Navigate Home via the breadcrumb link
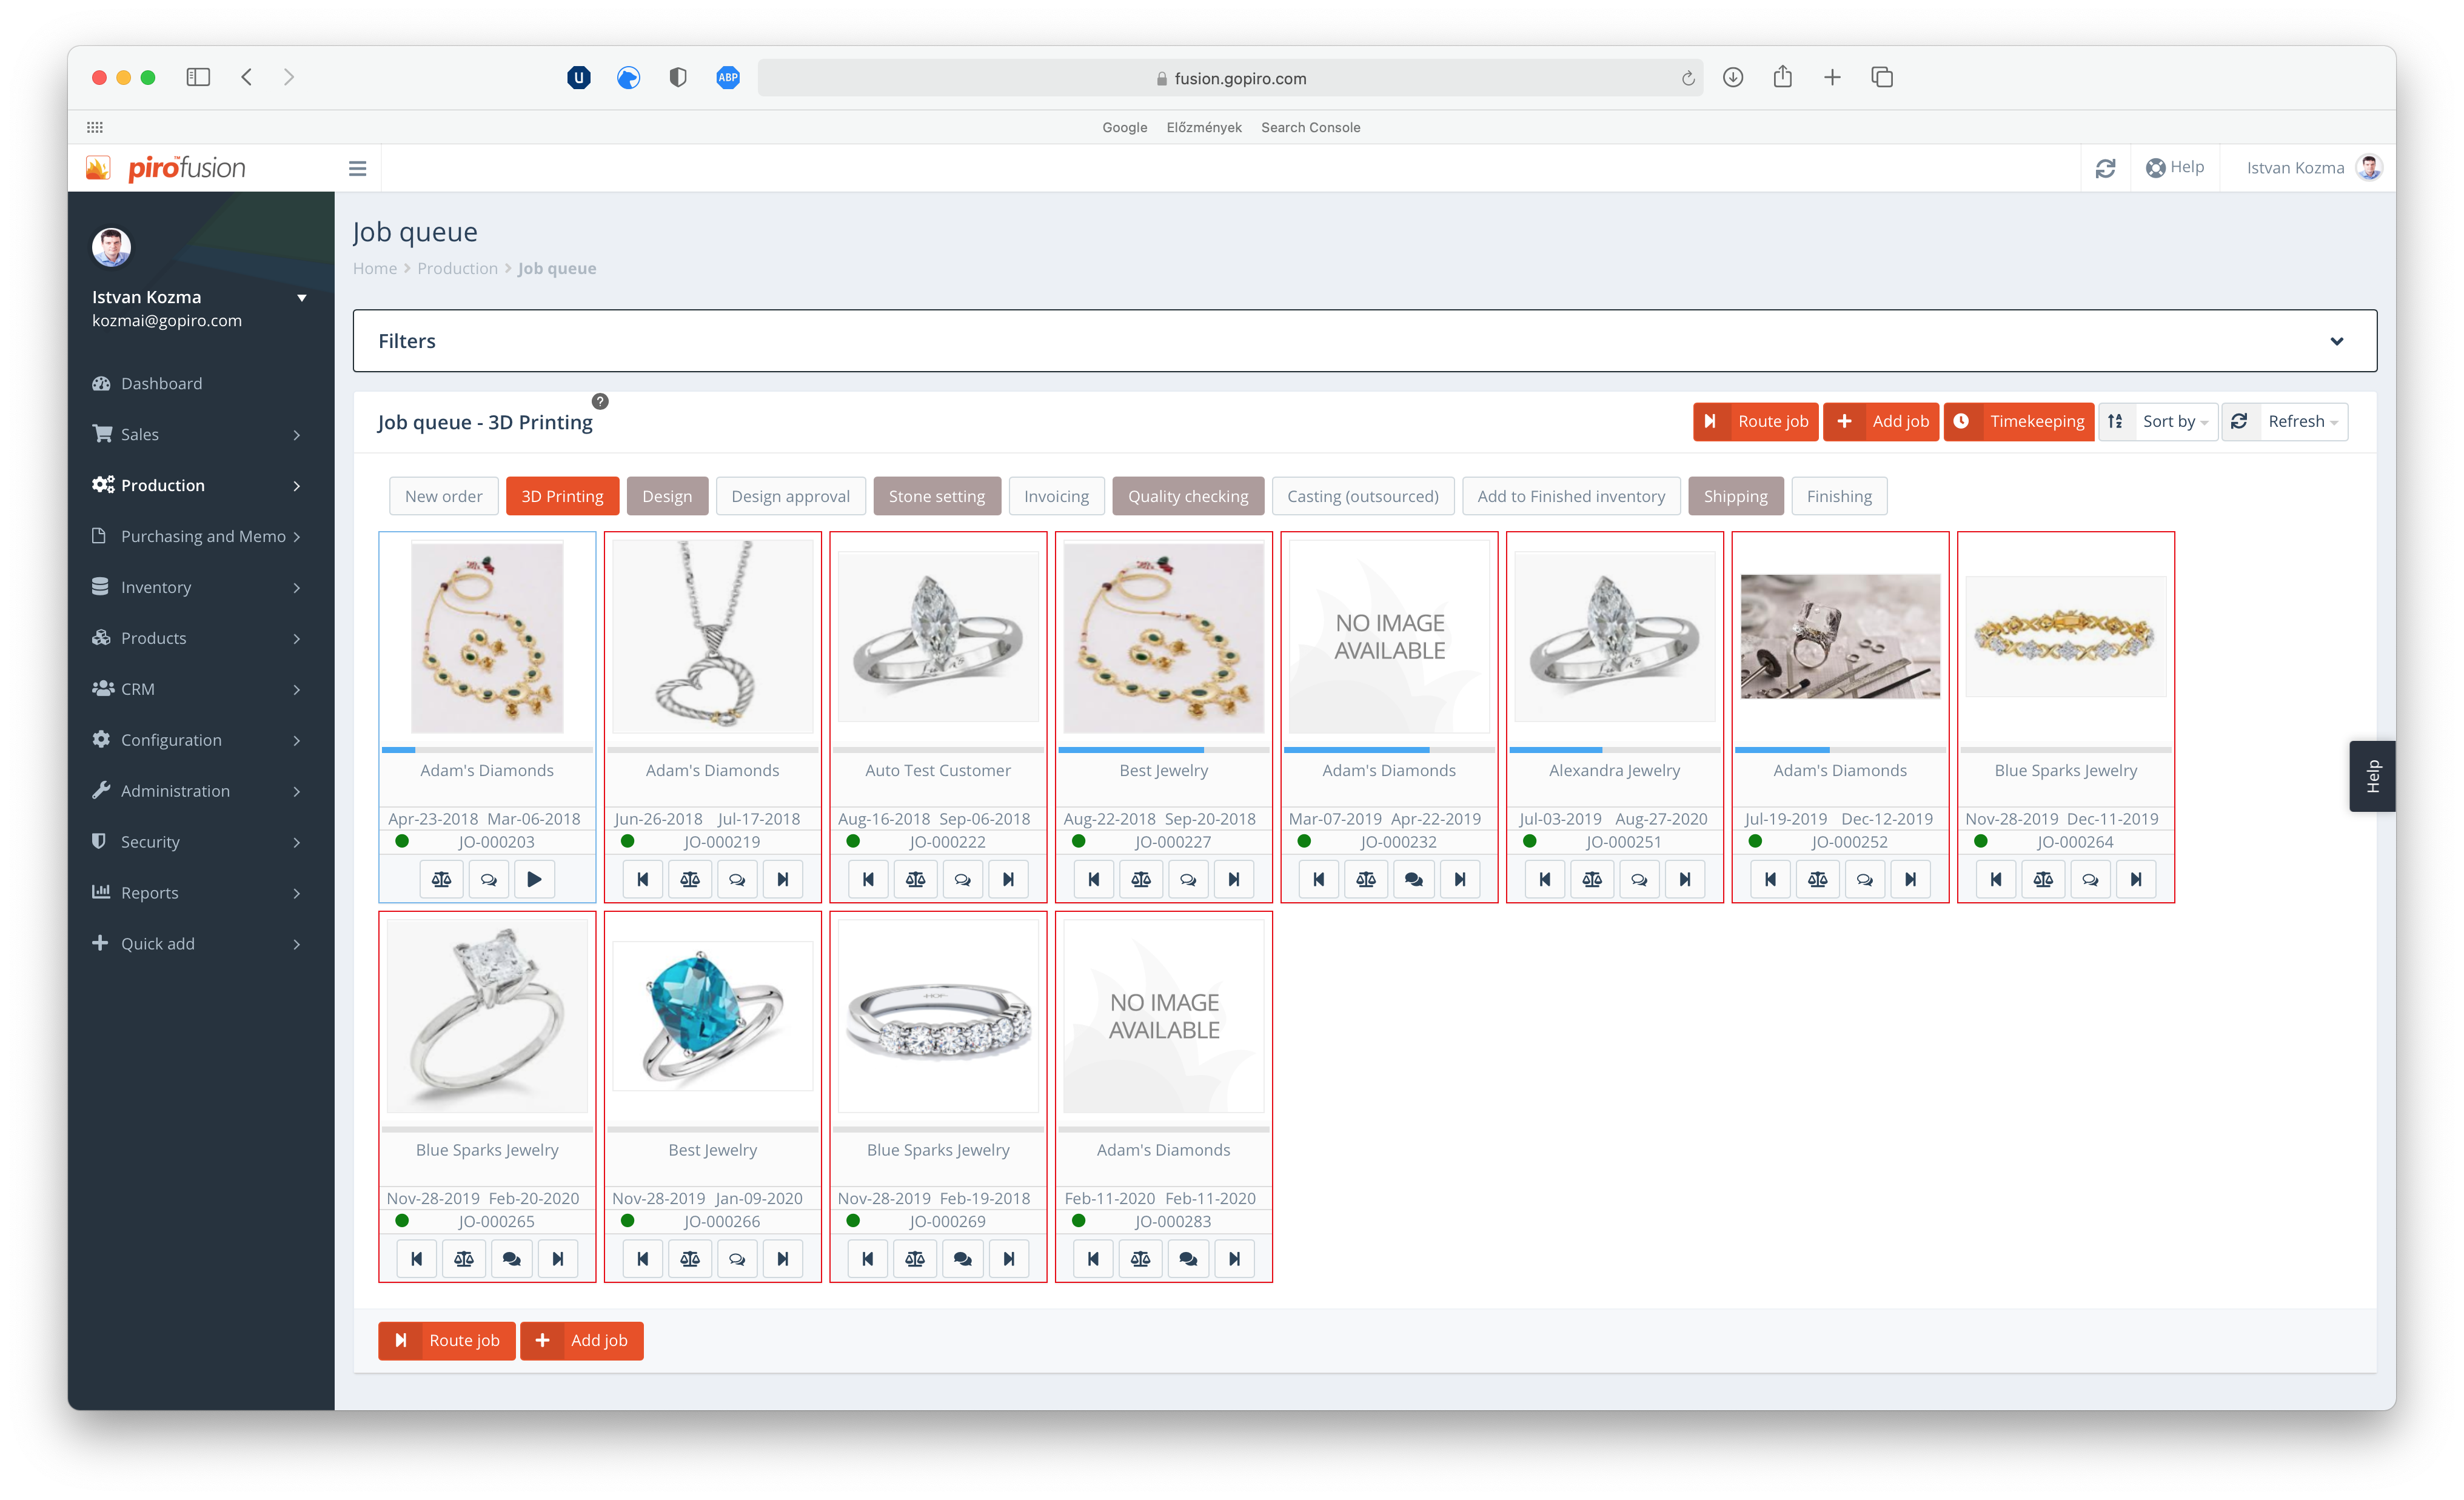This screenshot has height=1500, width=2464. click(374, 268)
